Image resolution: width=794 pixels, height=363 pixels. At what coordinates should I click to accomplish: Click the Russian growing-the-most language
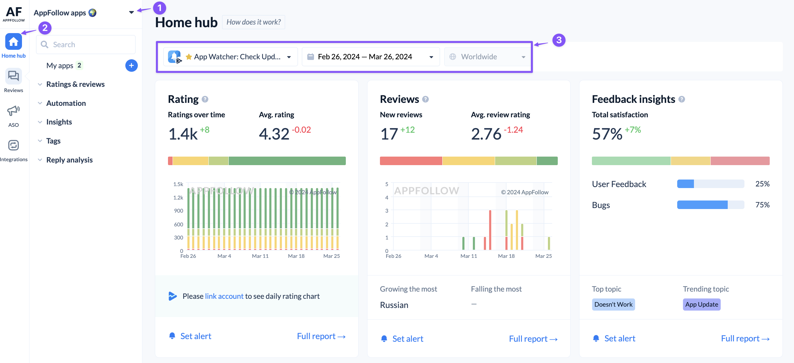[x=394, y=305]
